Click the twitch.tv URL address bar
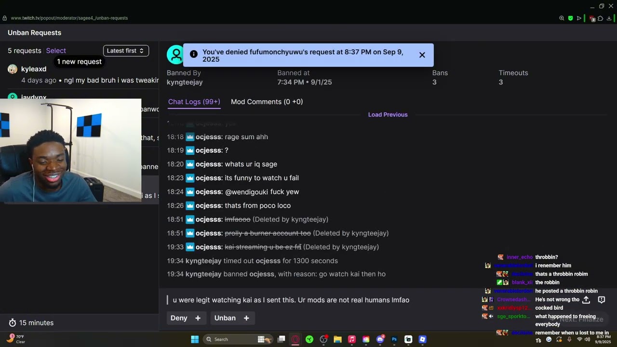This screenshot has height=347, width=617. point(69,18)
